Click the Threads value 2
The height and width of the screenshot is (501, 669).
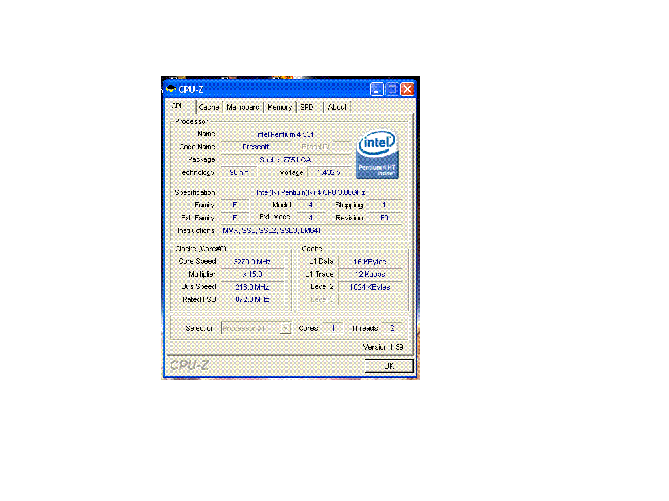tap(392, 328)
